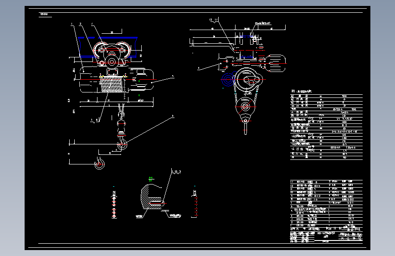The width and height of the screenshot is (395, 256).
Task: Click the '0.01' value in the parts list
Action: tap(350, 203)
